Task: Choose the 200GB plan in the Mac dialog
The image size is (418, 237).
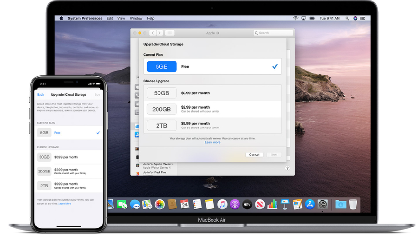Action: [x=161, y=109]
